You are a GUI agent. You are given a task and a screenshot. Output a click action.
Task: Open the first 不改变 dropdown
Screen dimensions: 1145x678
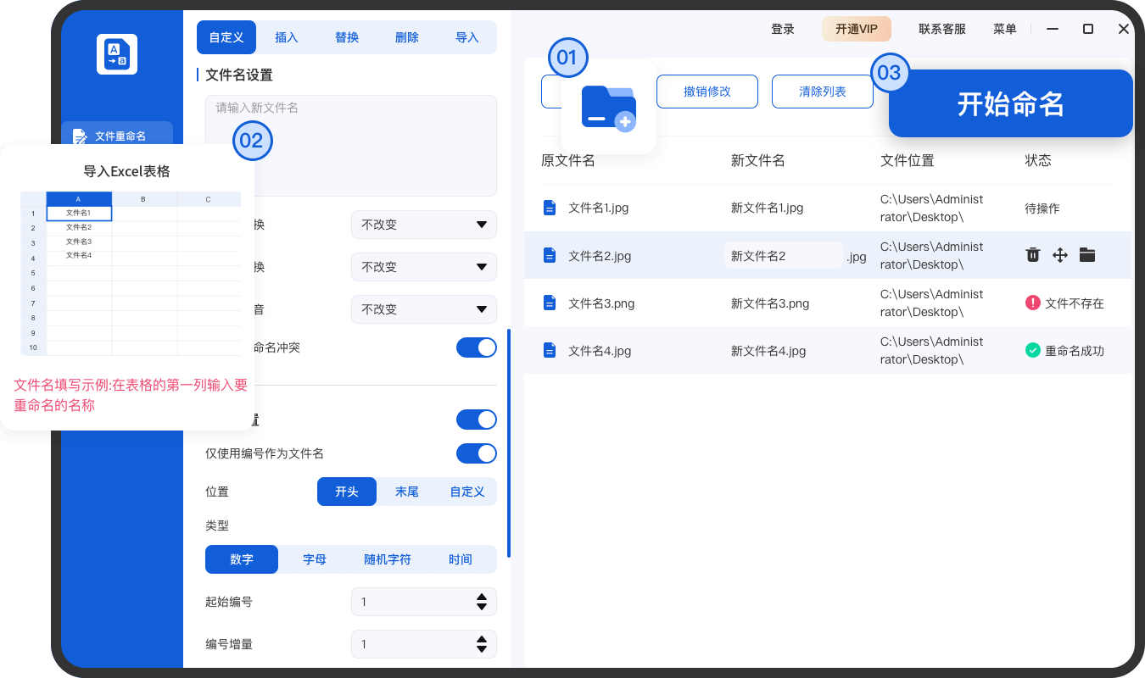(x=423, y=225)
